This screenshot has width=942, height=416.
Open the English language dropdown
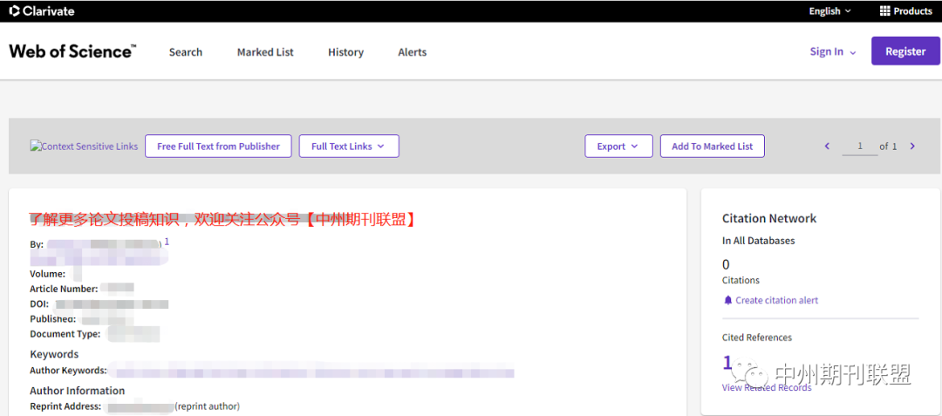[x=829, y=10]
